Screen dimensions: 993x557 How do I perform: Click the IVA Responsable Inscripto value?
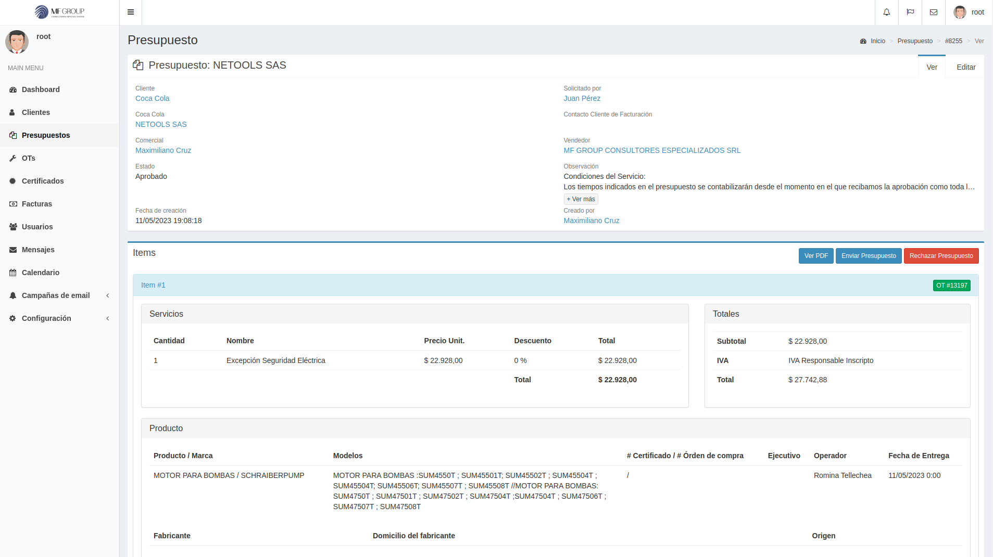point(831,360)
